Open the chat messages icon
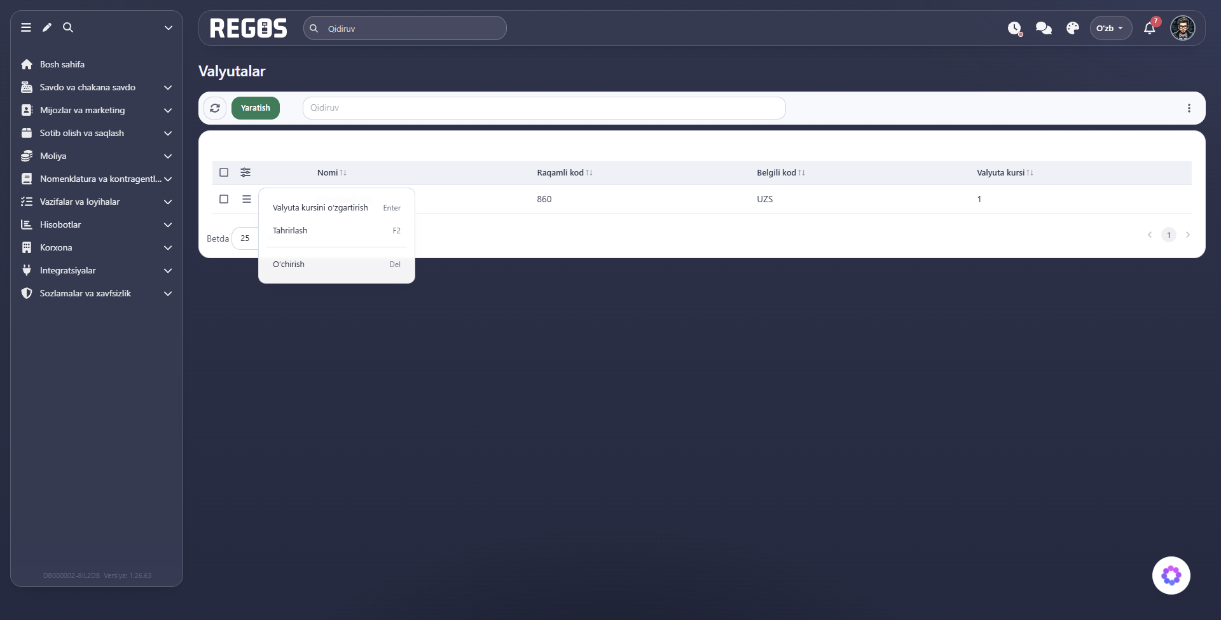The height and width of the screenshot is (620, 1221). click(1044, 28)
